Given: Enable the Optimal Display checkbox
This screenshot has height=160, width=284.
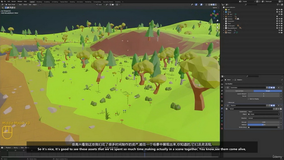Looking at the screenshot, I should click(x=248, y=99).
